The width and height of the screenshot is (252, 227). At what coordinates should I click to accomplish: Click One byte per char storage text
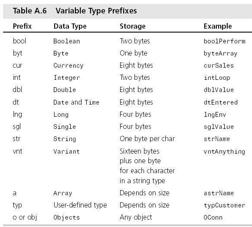(x=147, y=139)
